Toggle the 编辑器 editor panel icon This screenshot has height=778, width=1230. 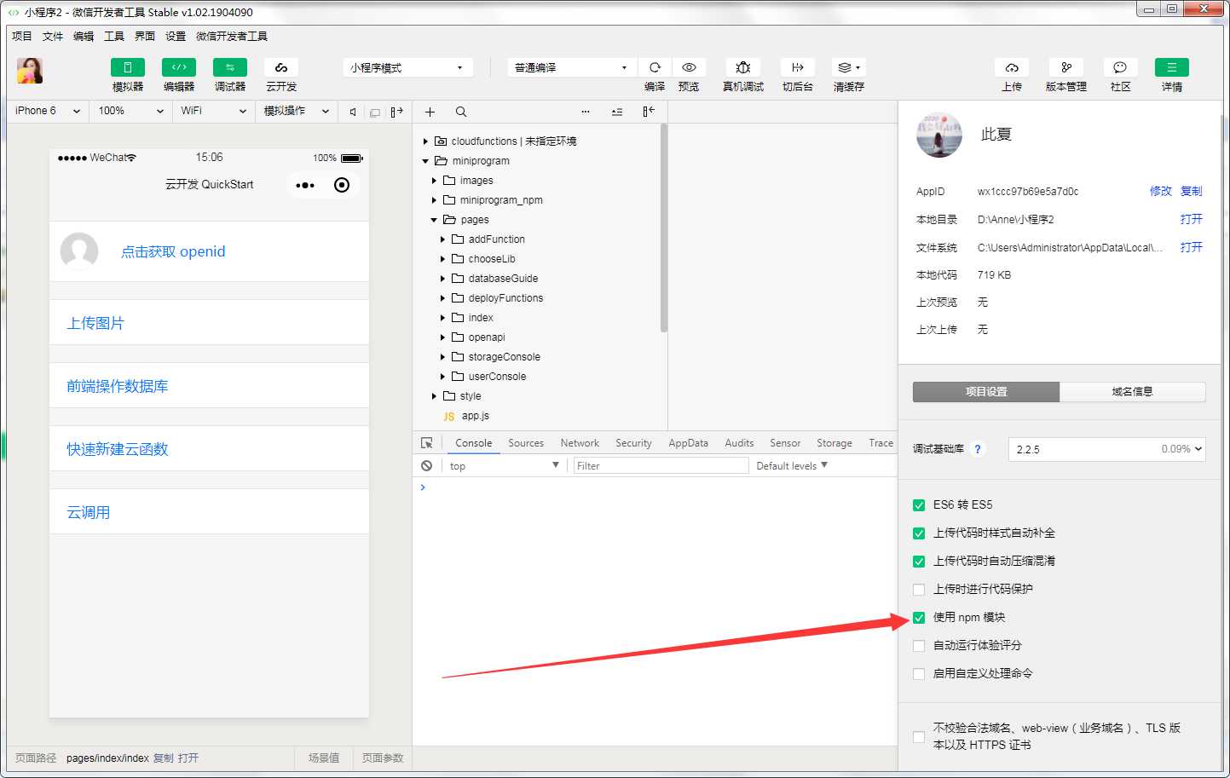point(179,67)
